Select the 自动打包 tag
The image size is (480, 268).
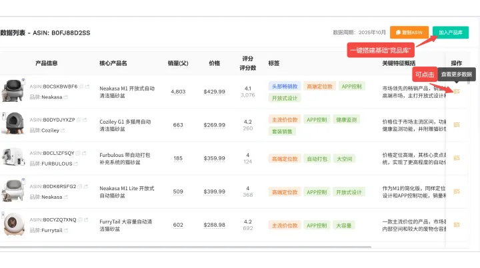(x=316, y=159)
